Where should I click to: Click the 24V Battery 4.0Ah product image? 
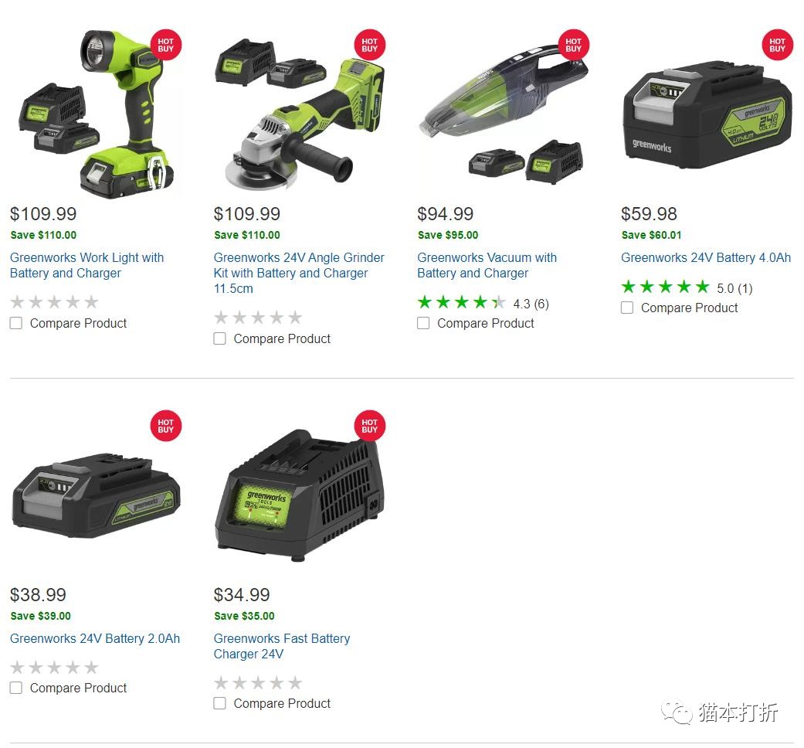tap(707, 114)
